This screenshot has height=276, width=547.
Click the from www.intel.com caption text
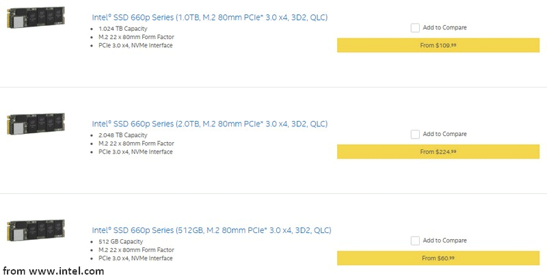point(53,271)
